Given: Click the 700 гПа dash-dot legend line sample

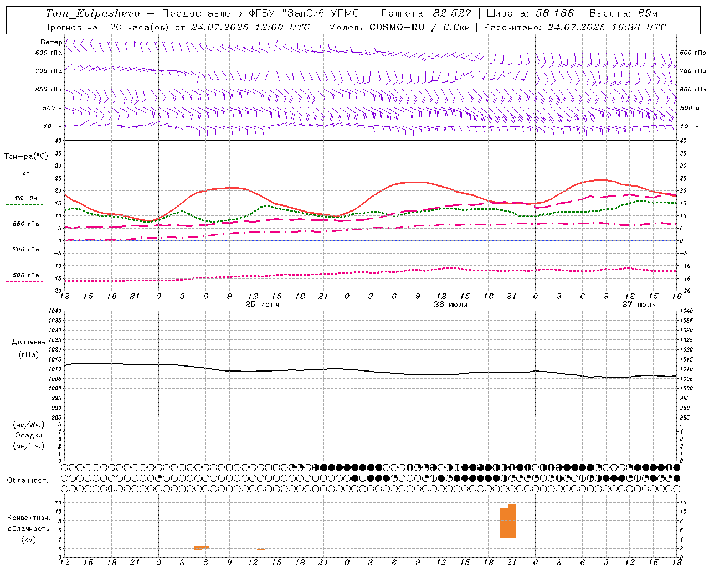Looking at the screenshot, I should pos(24,256).
